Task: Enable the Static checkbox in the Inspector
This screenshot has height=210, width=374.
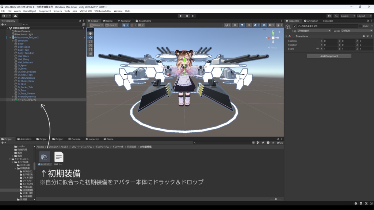Action: coord(360,26)
